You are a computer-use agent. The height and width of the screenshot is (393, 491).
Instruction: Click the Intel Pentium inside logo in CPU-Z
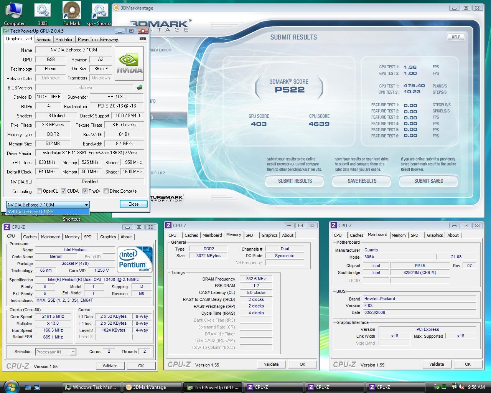[x=135, y=260]
